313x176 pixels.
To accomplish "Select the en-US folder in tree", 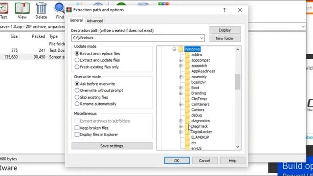I will point(196,148).
